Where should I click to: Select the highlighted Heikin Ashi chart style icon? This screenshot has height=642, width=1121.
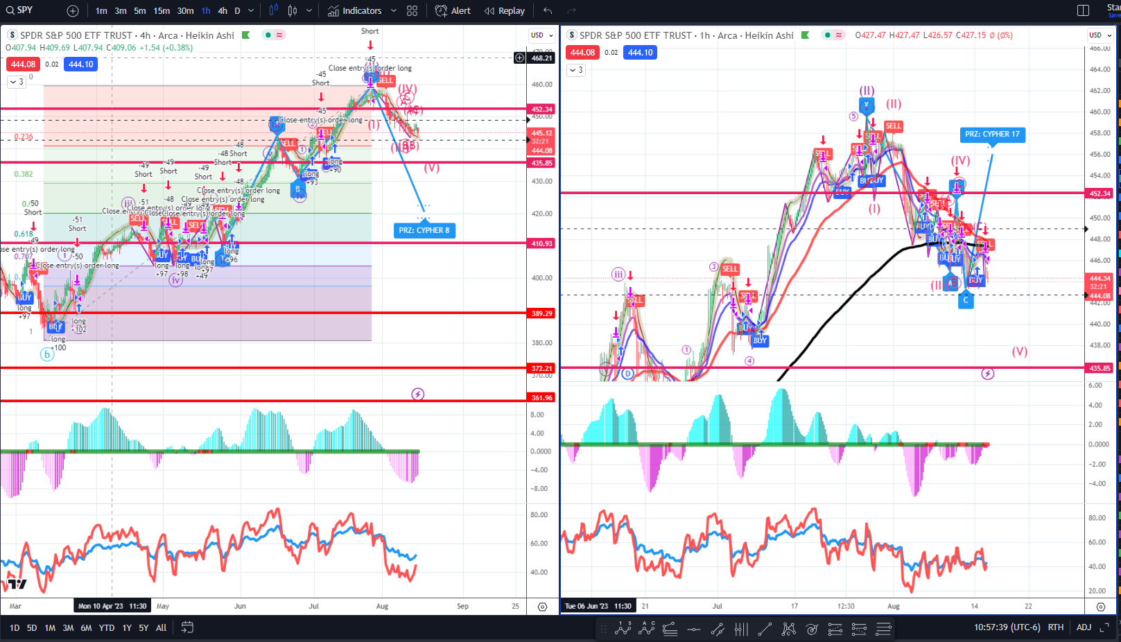[x=273, y=10]
